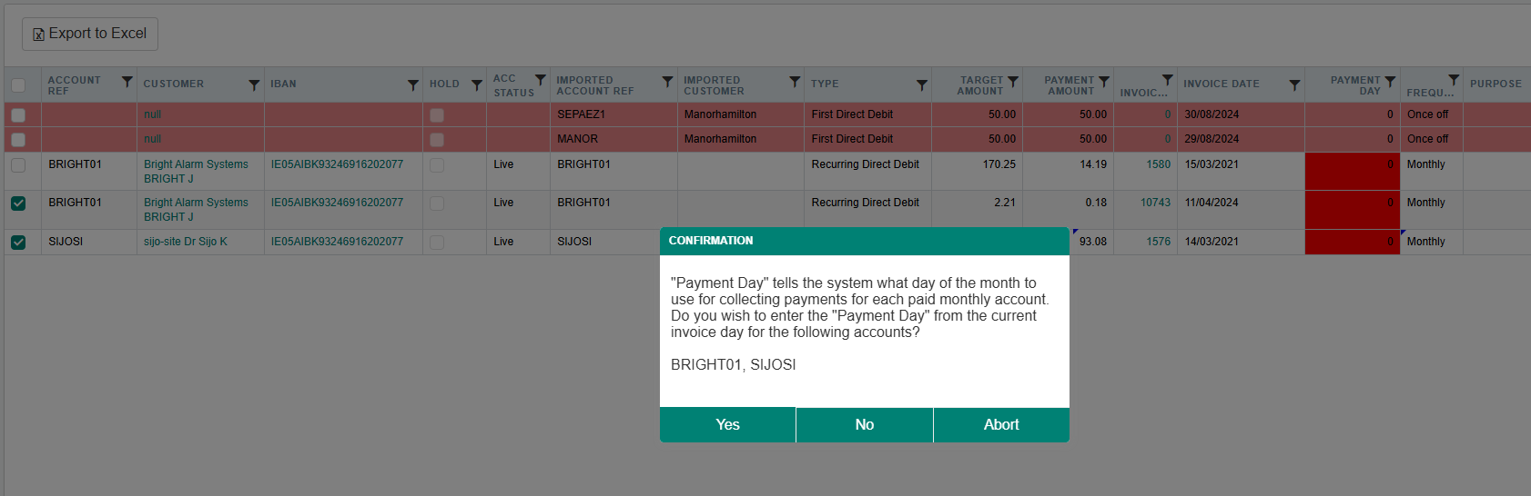Open the Invoice Date filter icon

[1294, 85]
